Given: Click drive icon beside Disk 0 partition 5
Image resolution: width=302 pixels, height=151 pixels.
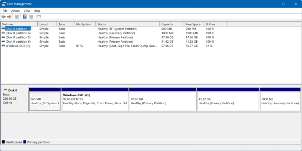Looking at the screenshot, I should coord(3,37).
